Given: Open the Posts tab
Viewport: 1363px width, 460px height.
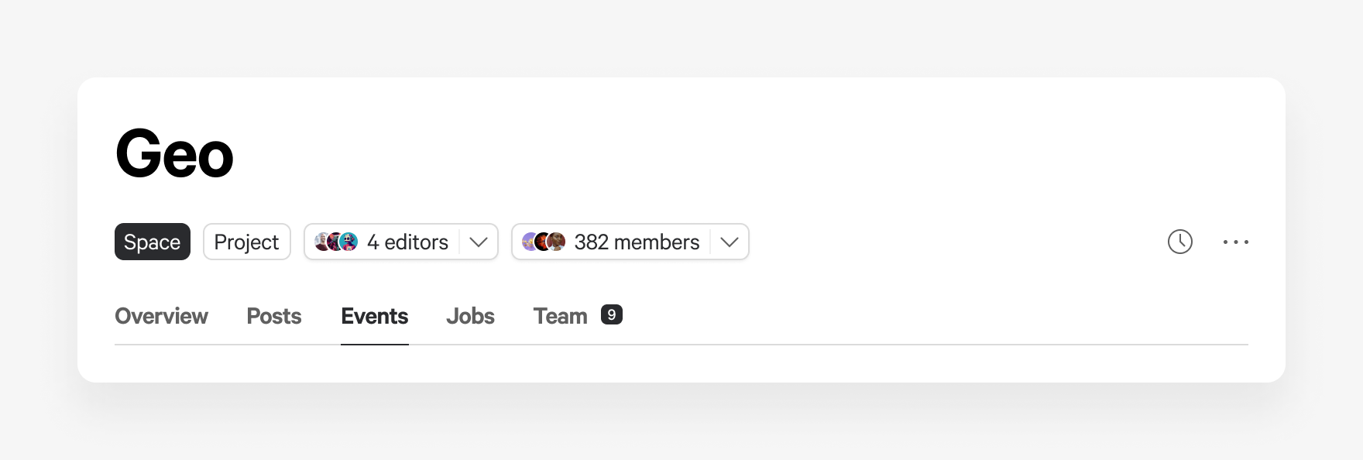Looking at the screenshot, I should tap(273, 316).
